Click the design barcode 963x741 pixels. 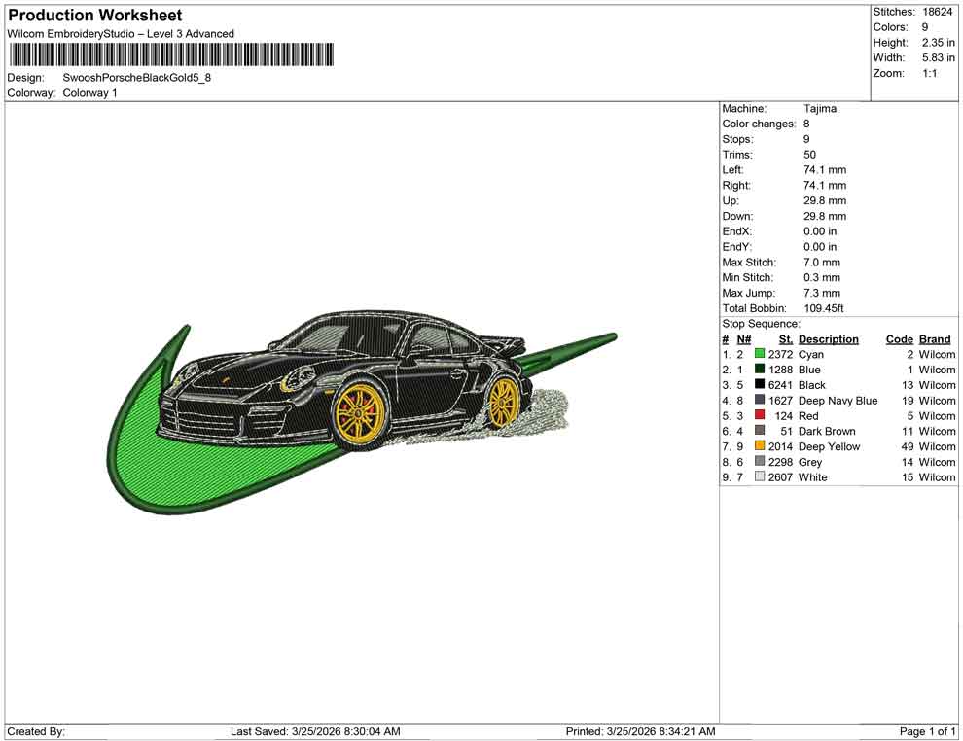click(172, 55)
